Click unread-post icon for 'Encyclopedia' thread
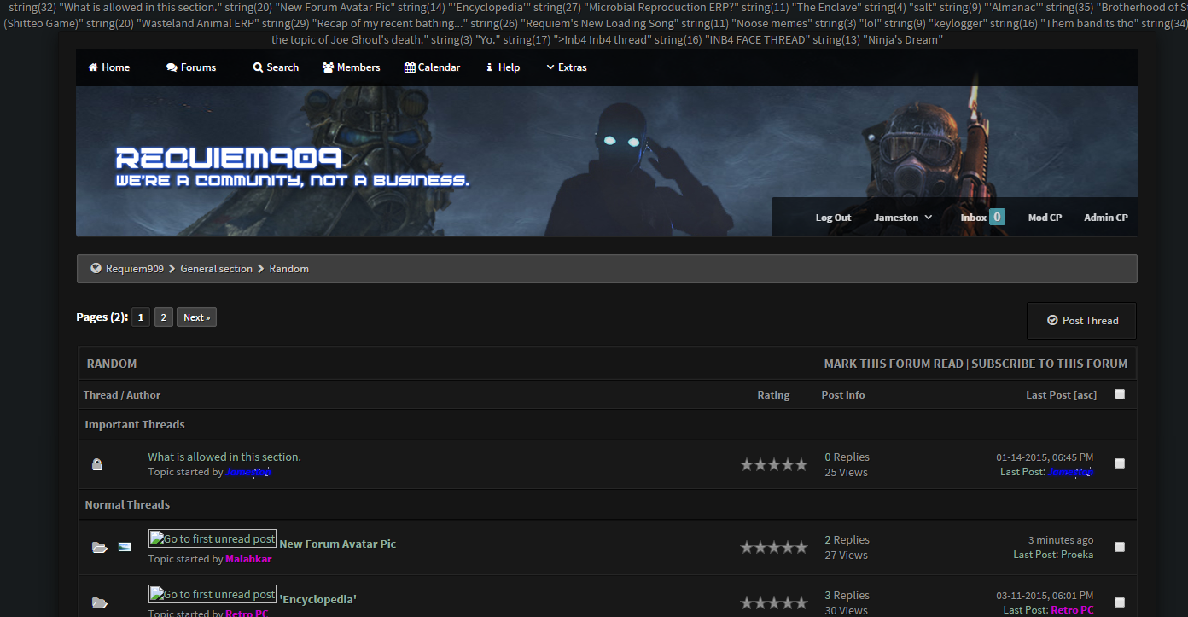 point(213,594)
